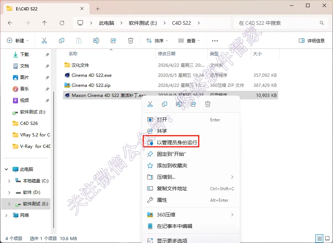Select the Cinema 4D S22.exe file
Screen dimensions: 333x243
coord(171,75)
